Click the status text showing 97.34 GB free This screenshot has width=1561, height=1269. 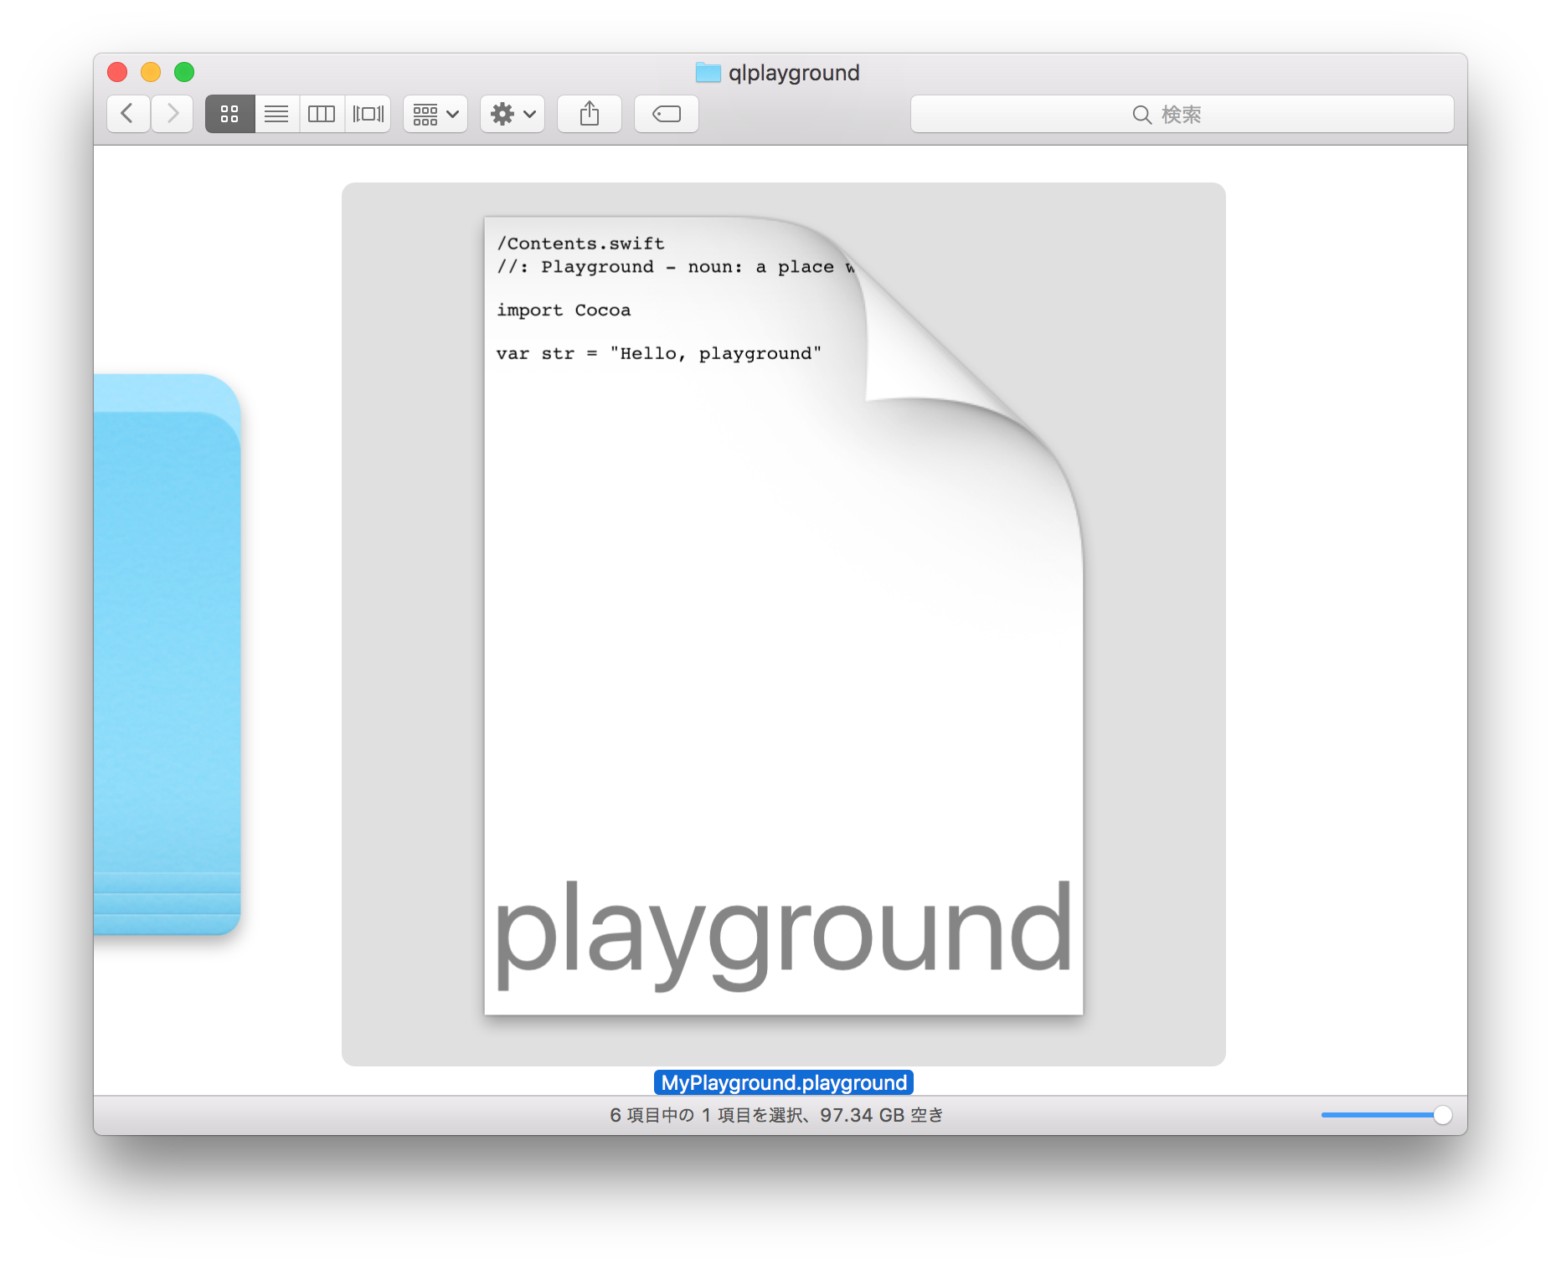pyautogui.click(x=776, y=1115)
